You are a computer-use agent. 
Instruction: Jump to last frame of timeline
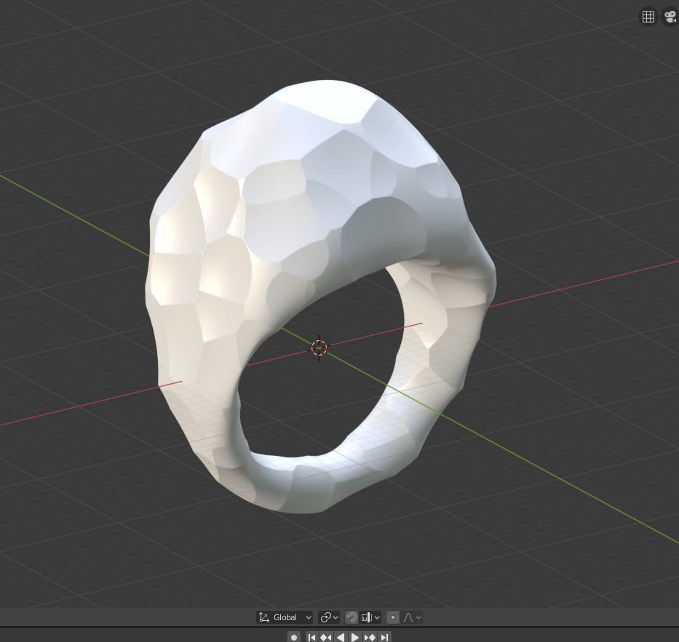[384, 637]
